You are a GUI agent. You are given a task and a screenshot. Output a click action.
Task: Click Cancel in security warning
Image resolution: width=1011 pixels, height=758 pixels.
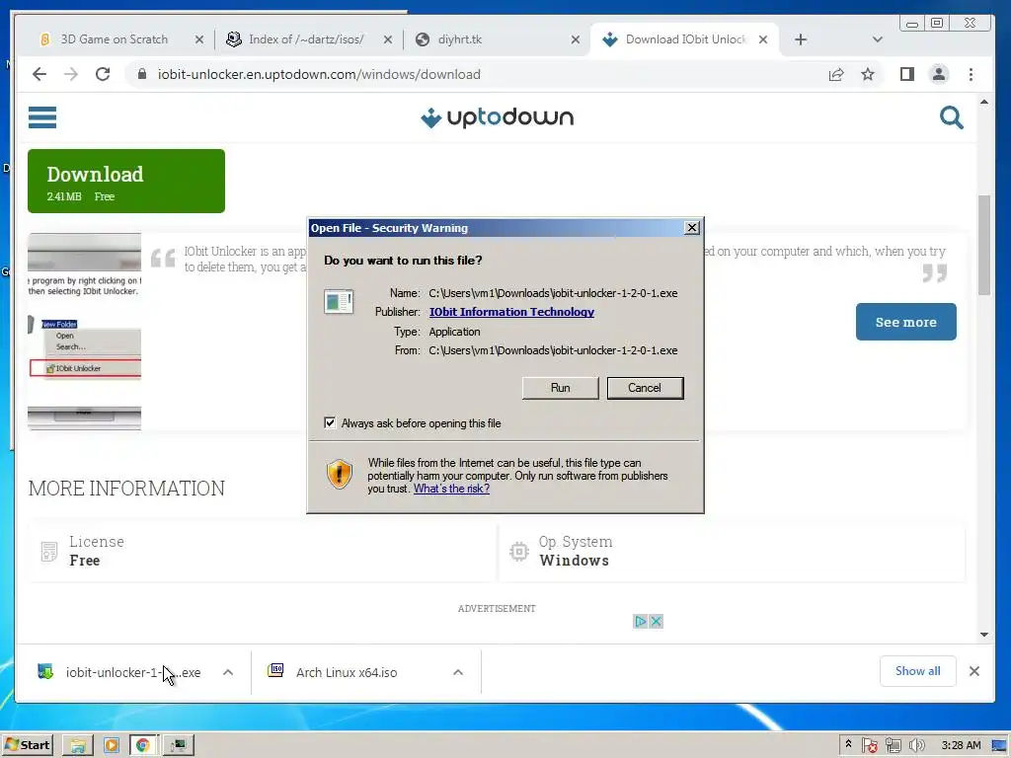pyautogui.click(x=645, y=388)
